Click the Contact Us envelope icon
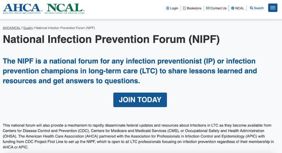 (x=208, y=8)
